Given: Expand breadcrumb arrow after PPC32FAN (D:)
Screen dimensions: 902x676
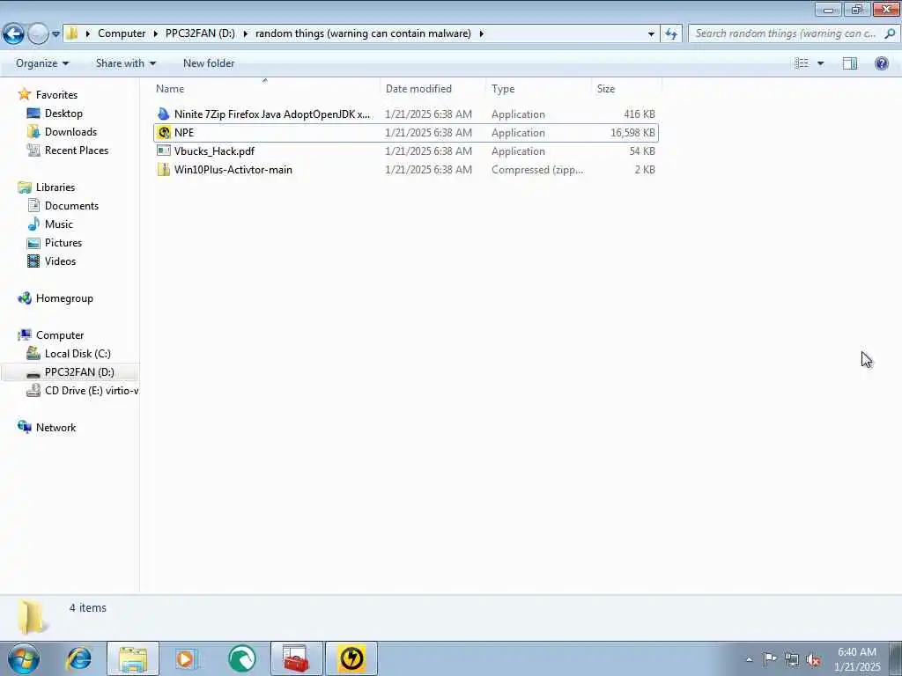Looking at the screenshot, I should pyautogui.click(x=246, y=33).
